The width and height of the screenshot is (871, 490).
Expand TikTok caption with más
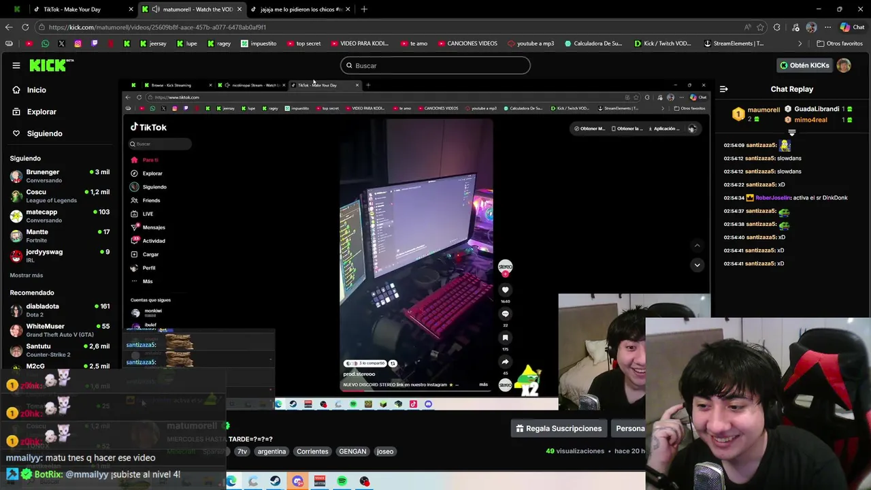pyautogui.click(x=483, y=385)
